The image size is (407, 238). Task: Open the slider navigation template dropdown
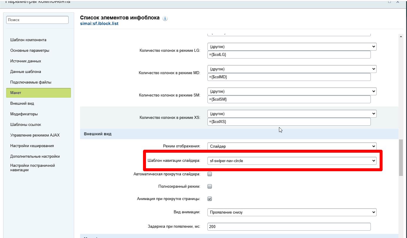click(x=292, y=161)
